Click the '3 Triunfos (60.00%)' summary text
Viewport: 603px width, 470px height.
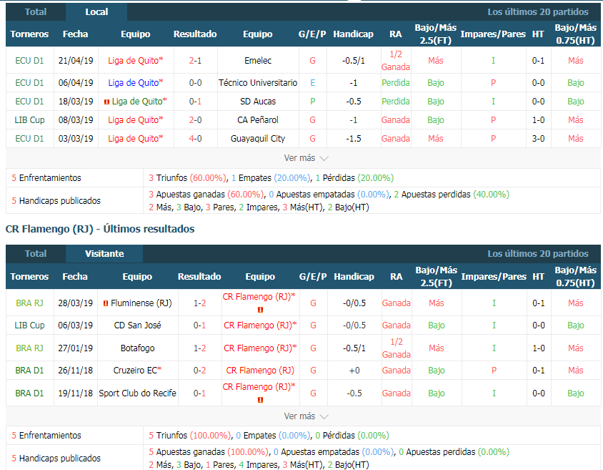tap(187, 178)
